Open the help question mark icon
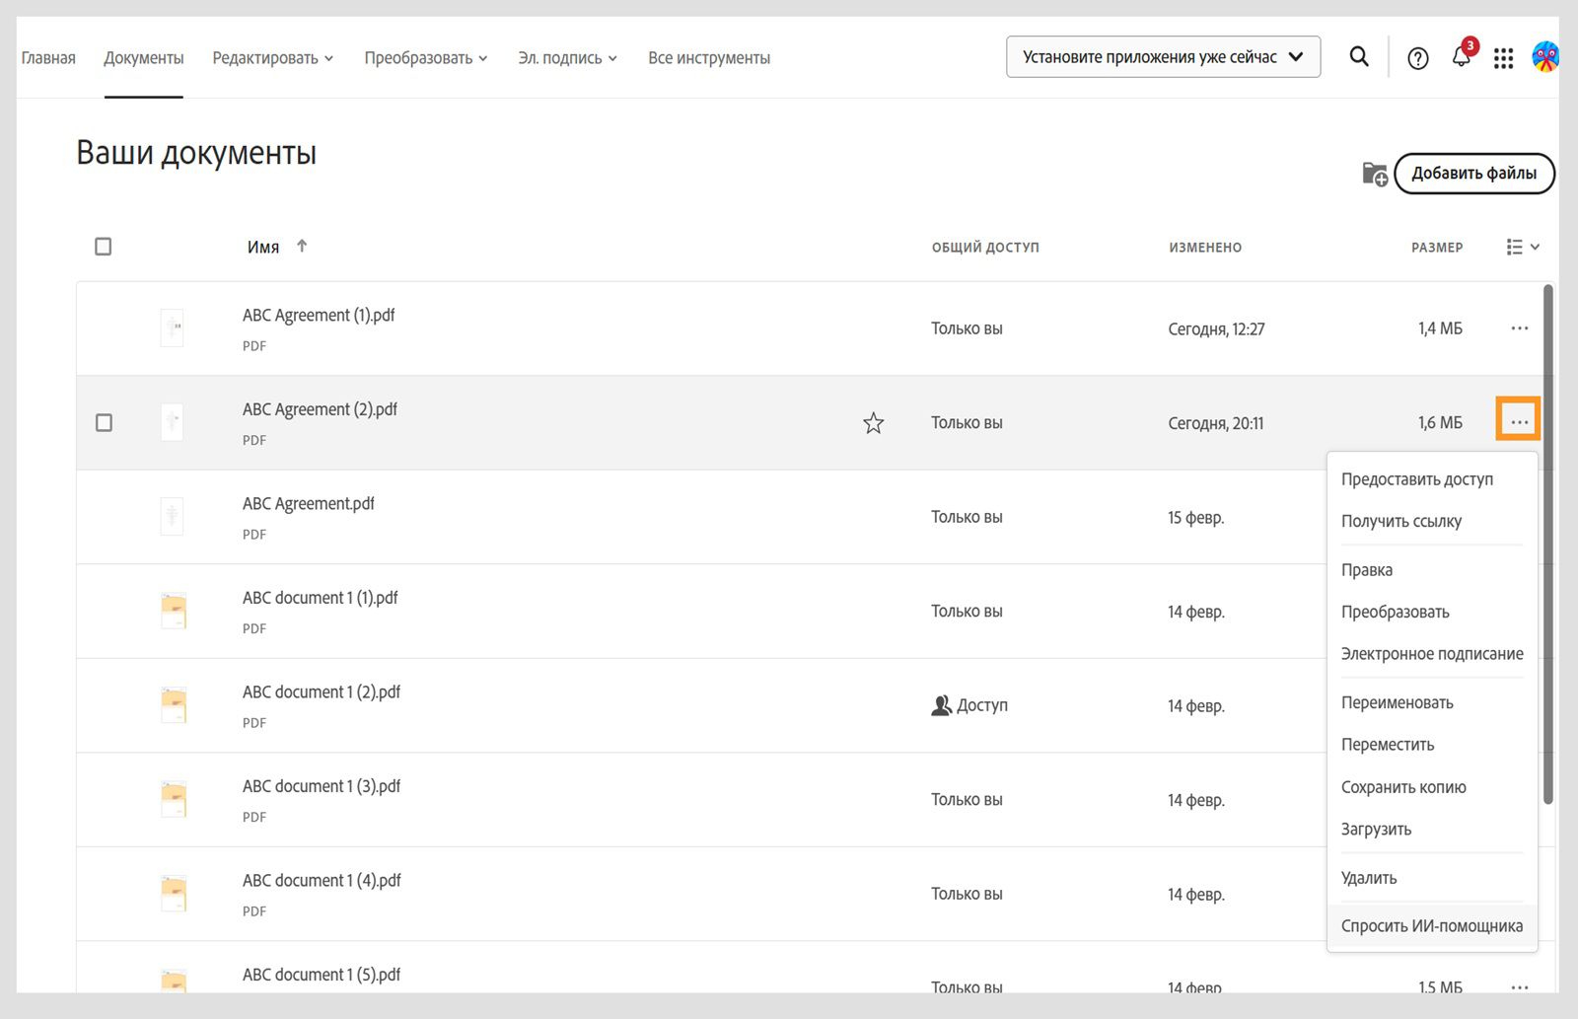 tap(1418, 58)
